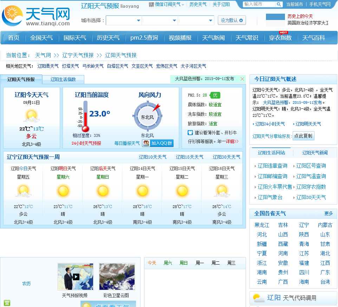Select the 周六 forecast tab
Screen dimensions: 338x307
pyautogui.click(x=168, y=263)
